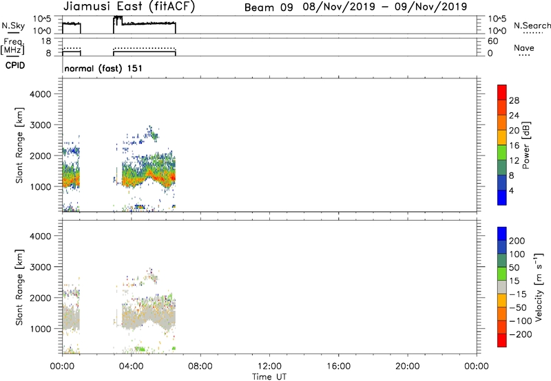
Task: Click the 'Power [dB]' color bar label
Action: pyautogui.click(x=526, y=145)
